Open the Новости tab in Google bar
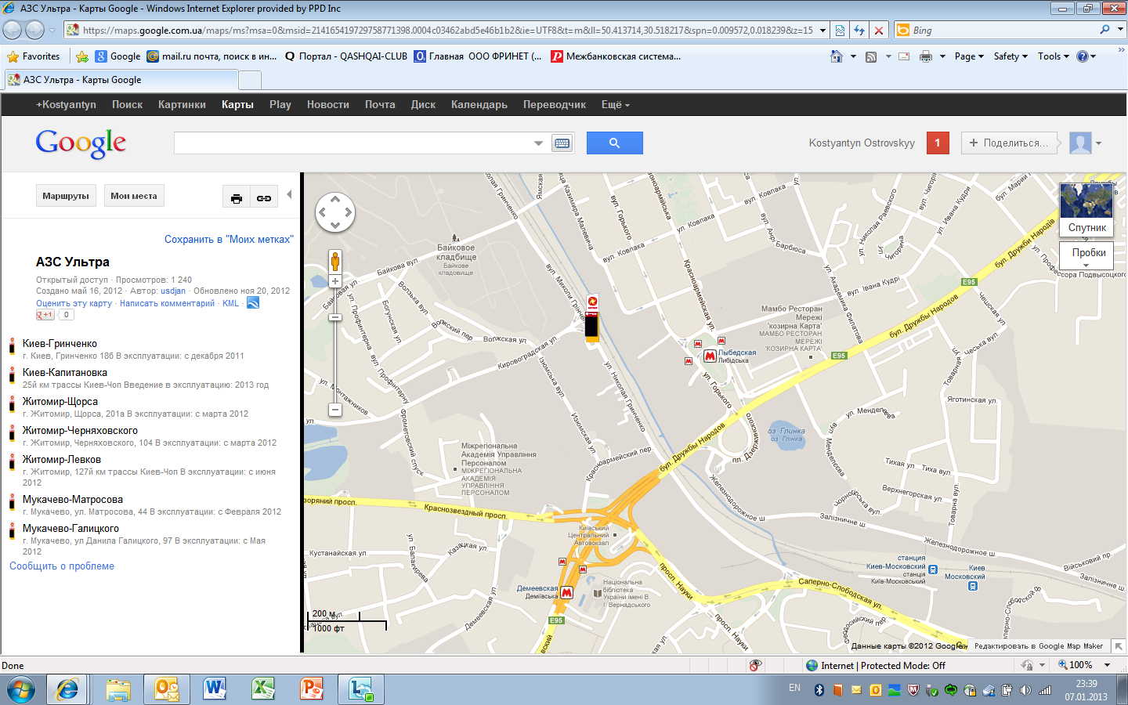1128x705 pixels. (x=327, y=104)
